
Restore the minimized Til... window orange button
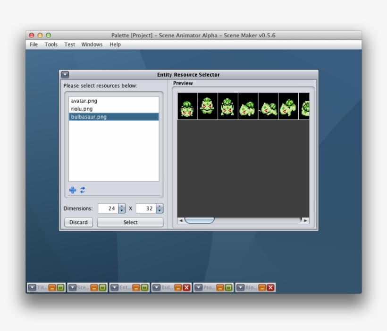point(52,287)
